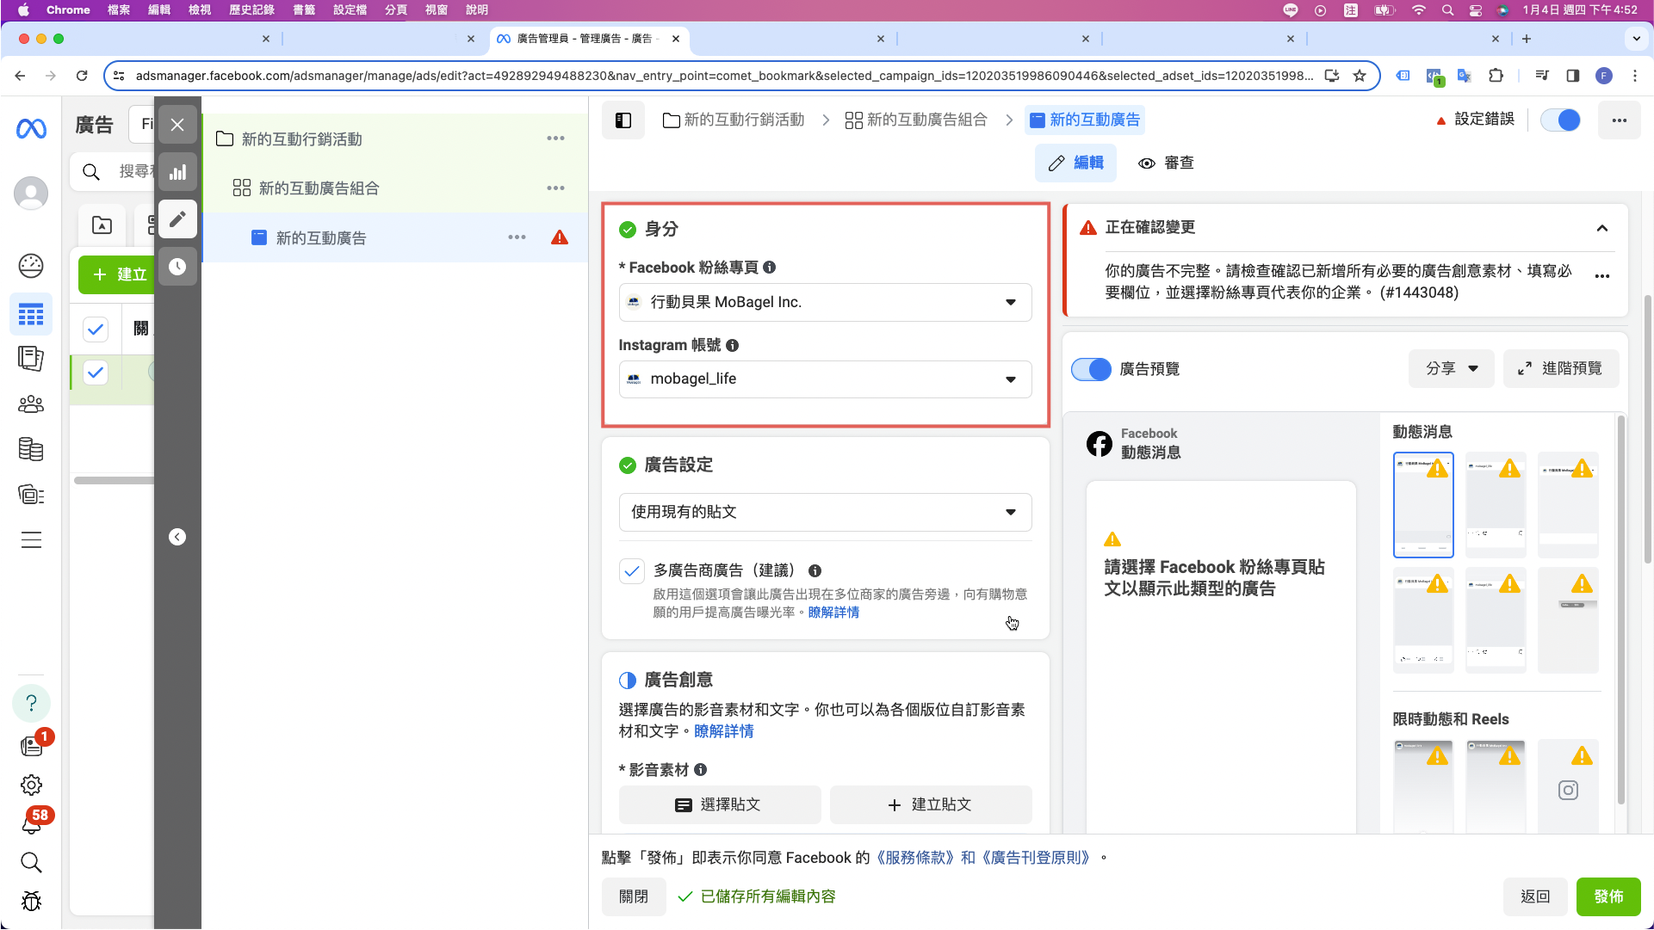The image size is (1654, 930).
Task: Open Settings gear icon in sidebar
Action: 31,785
